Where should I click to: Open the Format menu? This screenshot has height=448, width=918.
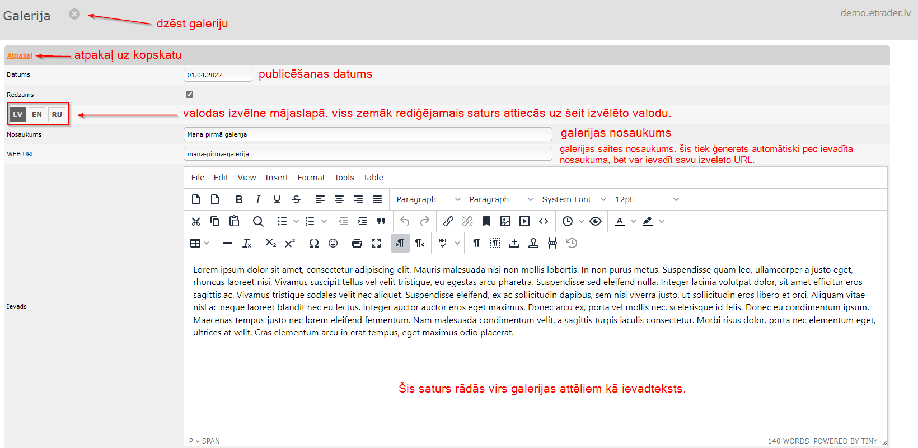click(311, 178)
